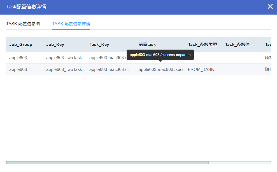Switch to the TASK 配置信息图 tab
Image resolution: width=277 pixels, height=172 pixels.
tap(23, 24)
